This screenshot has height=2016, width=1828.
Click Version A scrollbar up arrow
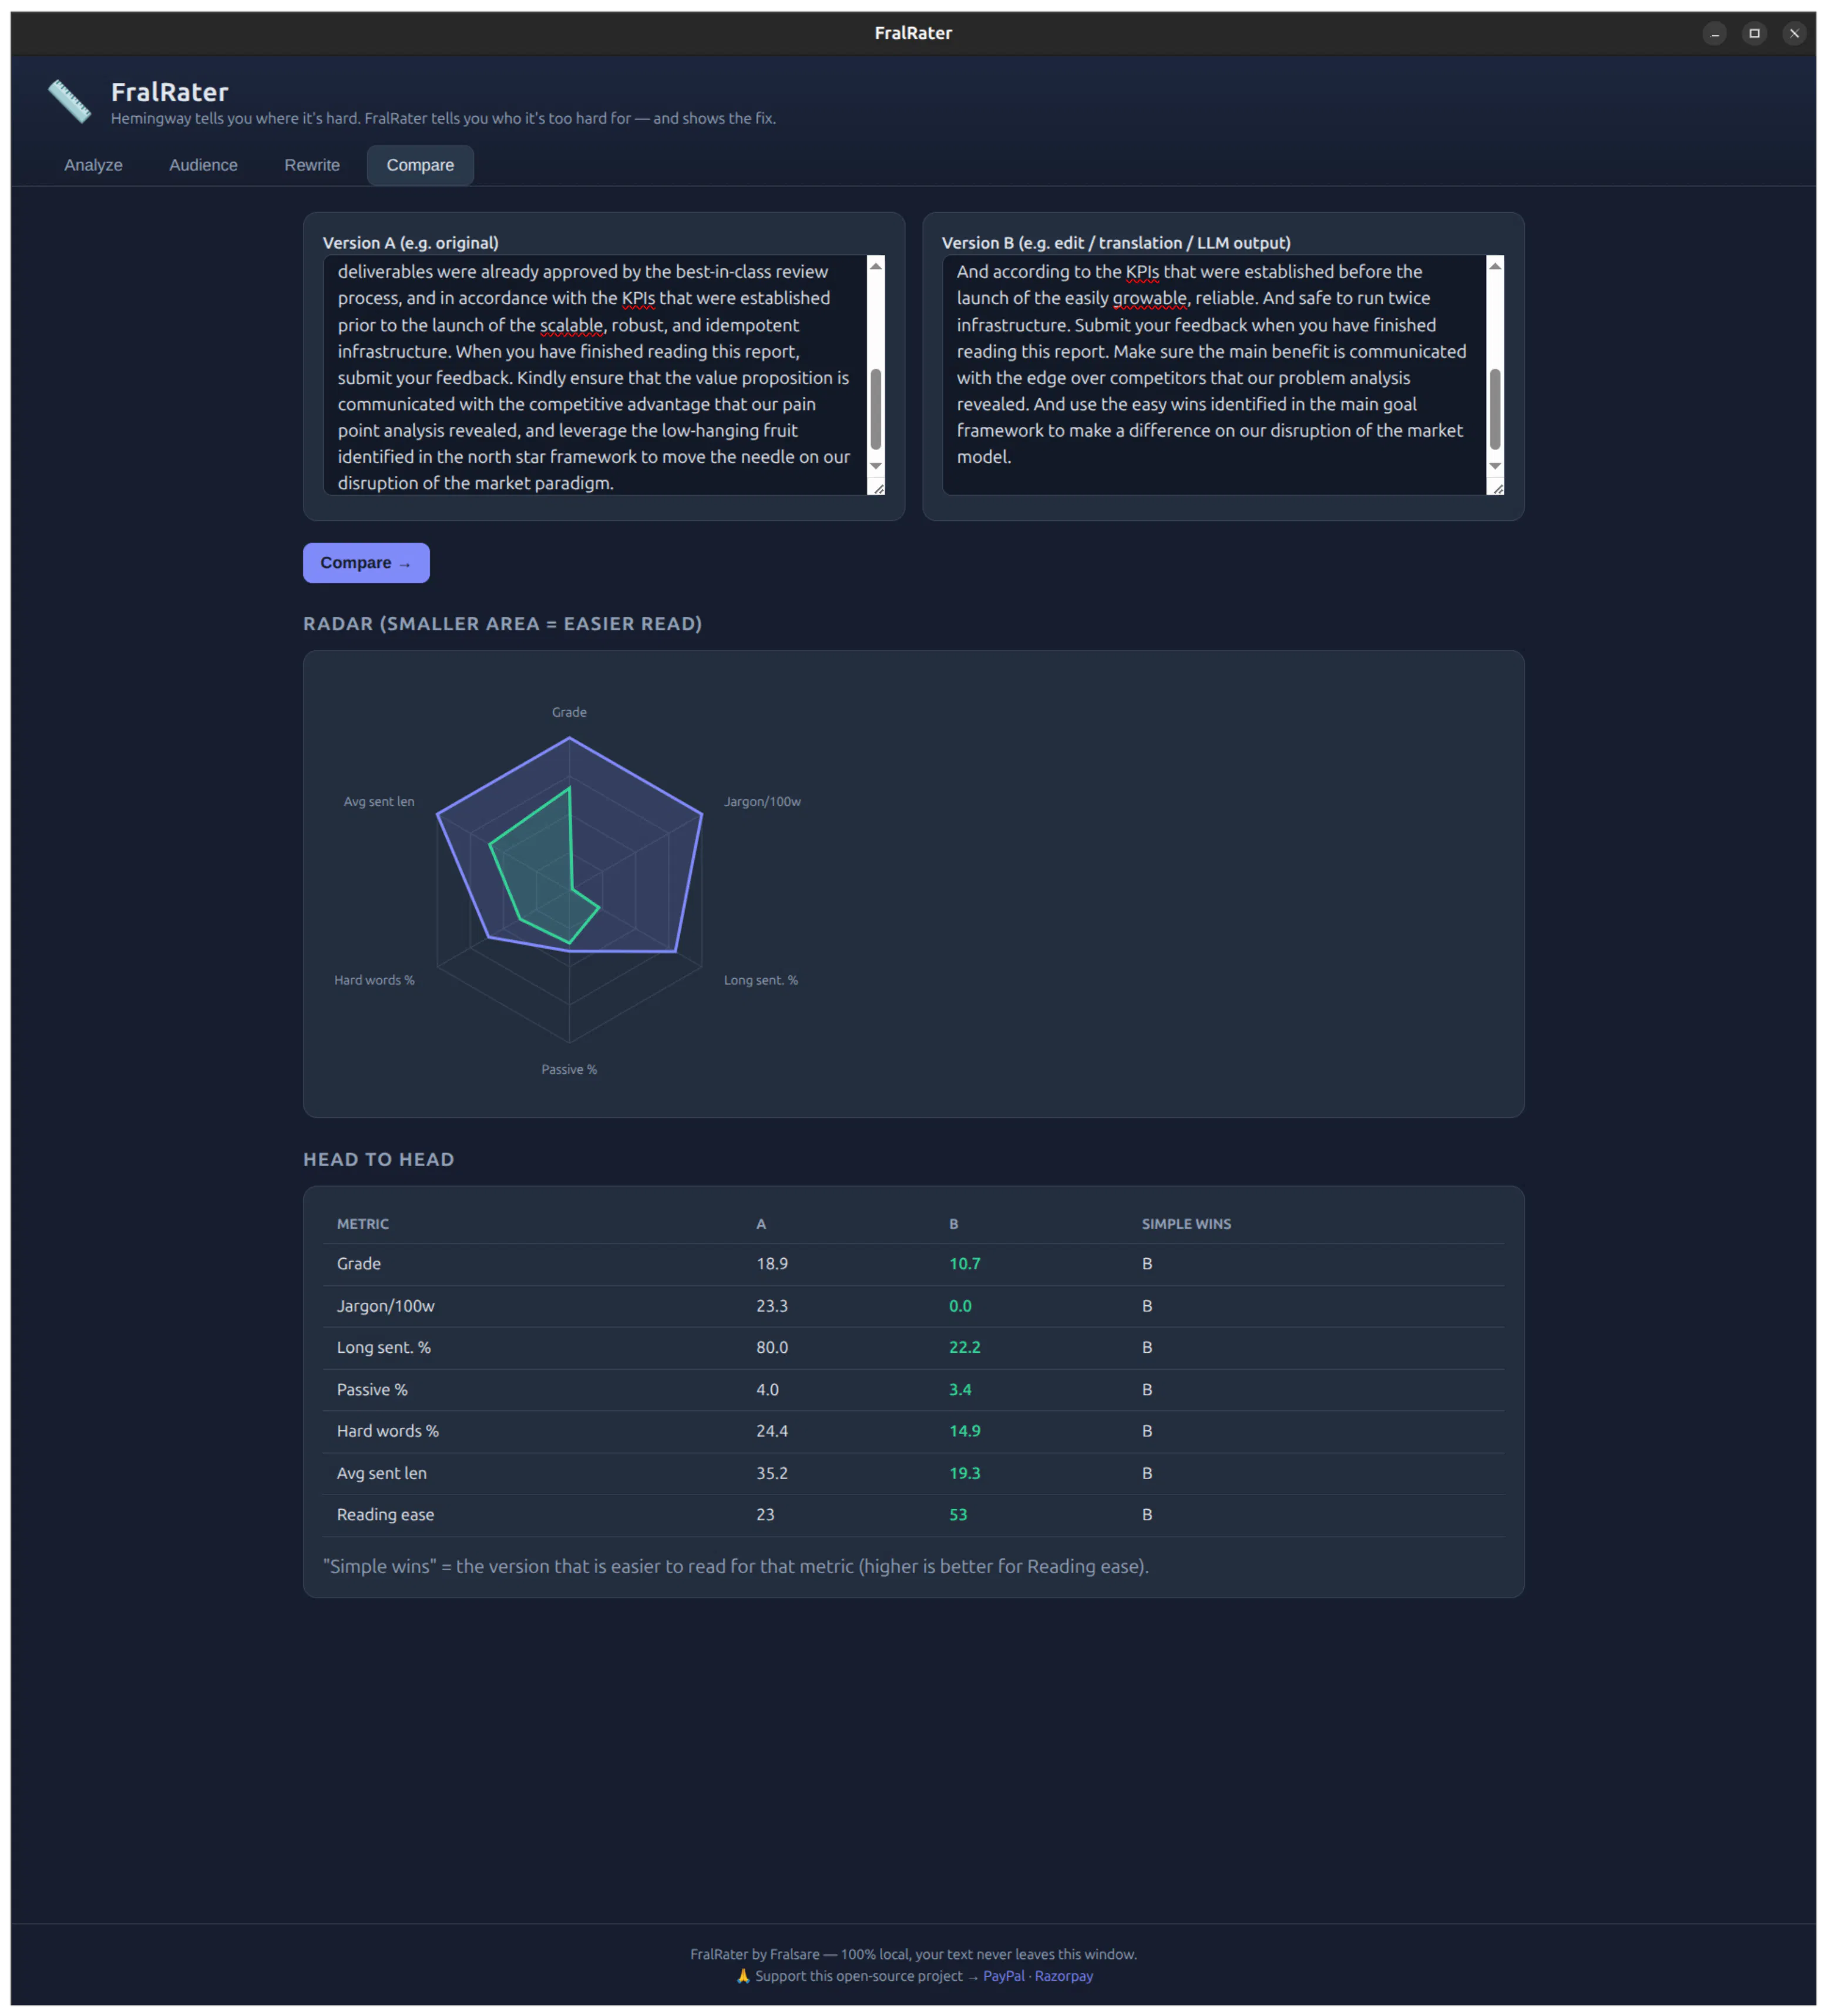tap(876, 266)
